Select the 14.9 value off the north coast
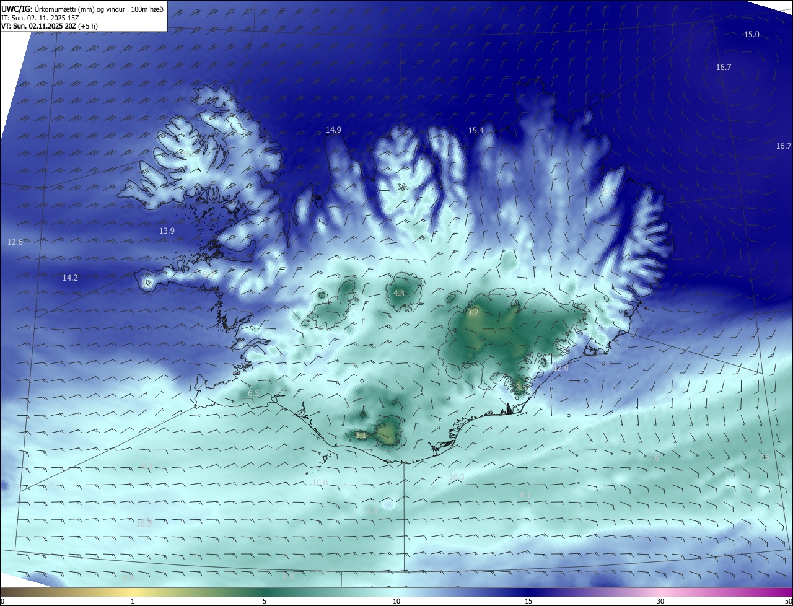The image size is (793, 606). (333, 130)
